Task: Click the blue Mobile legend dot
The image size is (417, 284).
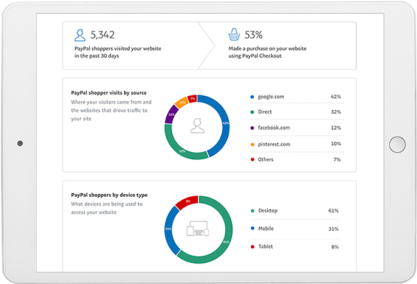Action: tap(253, 228)
